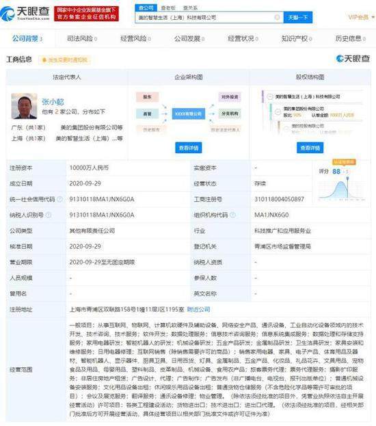Select the 查公司 search tab
Viewport: 376px width, 426px height.
tap(146, 8)
